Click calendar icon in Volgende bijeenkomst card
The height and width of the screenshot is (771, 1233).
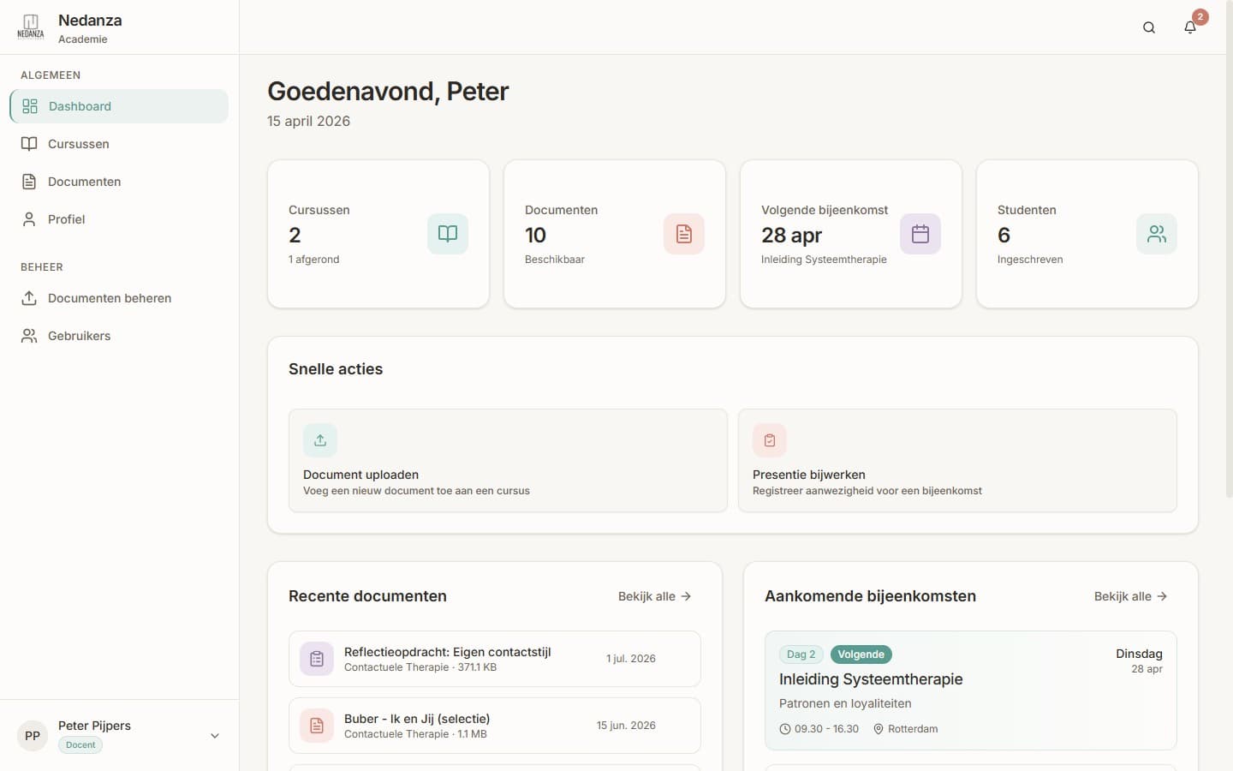920,234
